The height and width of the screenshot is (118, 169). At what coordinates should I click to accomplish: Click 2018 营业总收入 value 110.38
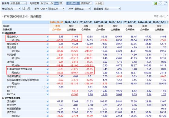[89, 37]
